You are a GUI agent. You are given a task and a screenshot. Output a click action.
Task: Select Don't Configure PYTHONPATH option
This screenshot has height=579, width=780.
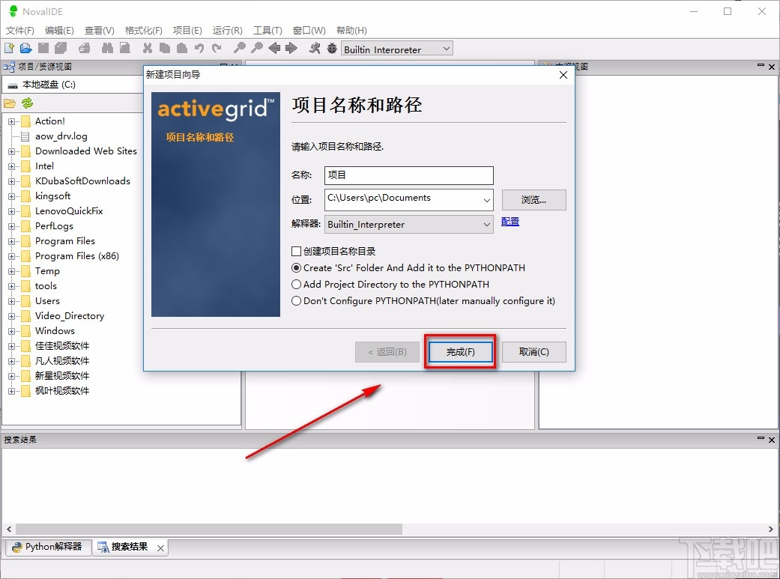(296, 300)
